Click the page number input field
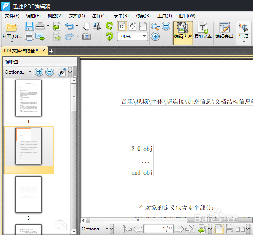The height and width of the screenshot is (235, 253). [x=159, y=229]
